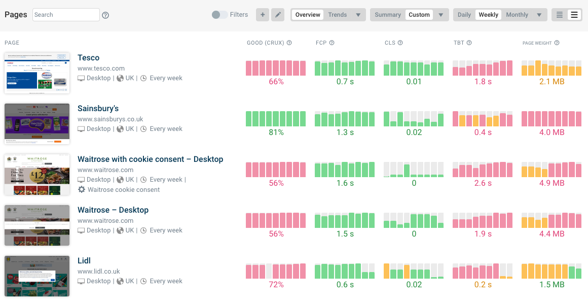Open the Summary/Custom dropdown arrow

click(441, 15)
